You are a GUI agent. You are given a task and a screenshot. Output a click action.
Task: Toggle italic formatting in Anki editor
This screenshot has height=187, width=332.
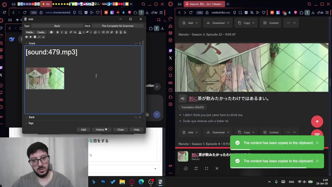[62, 32]
